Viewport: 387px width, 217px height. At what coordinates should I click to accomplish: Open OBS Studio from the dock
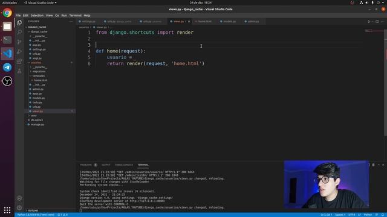coord(7,81)
